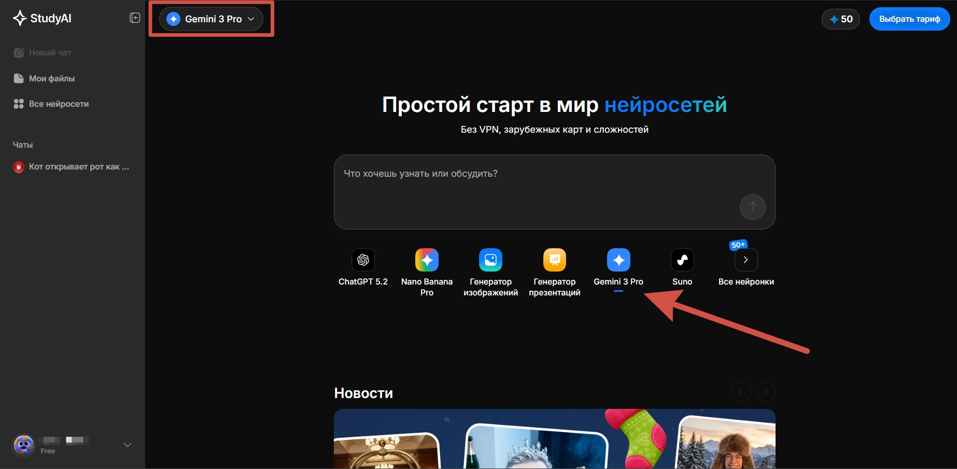Open Все нейросети in sidebar
The height and width of the screenshot is (469, 957).
(x=51, y=104)
